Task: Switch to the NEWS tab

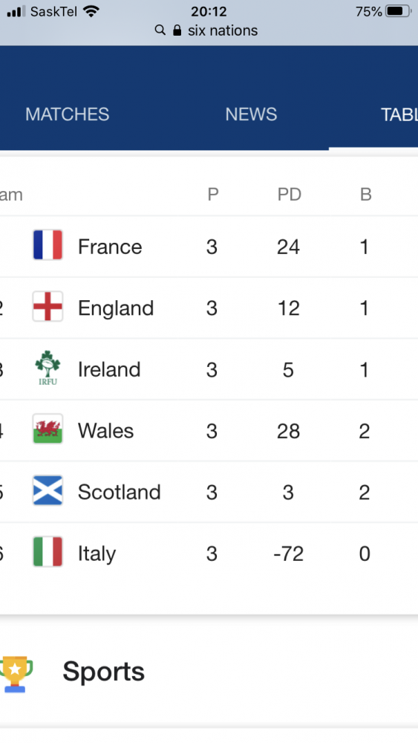Action: pyautogui.click(x=251, y=114)
